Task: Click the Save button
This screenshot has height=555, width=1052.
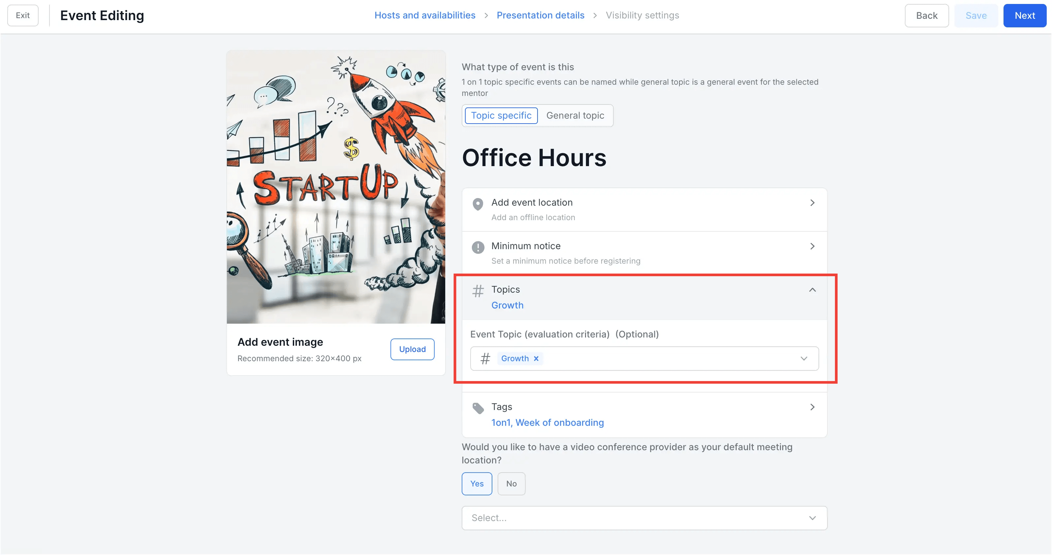Action: [975, 15]
